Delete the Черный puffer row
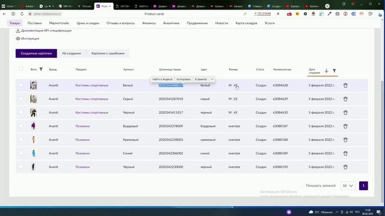 tap(345, 167)
